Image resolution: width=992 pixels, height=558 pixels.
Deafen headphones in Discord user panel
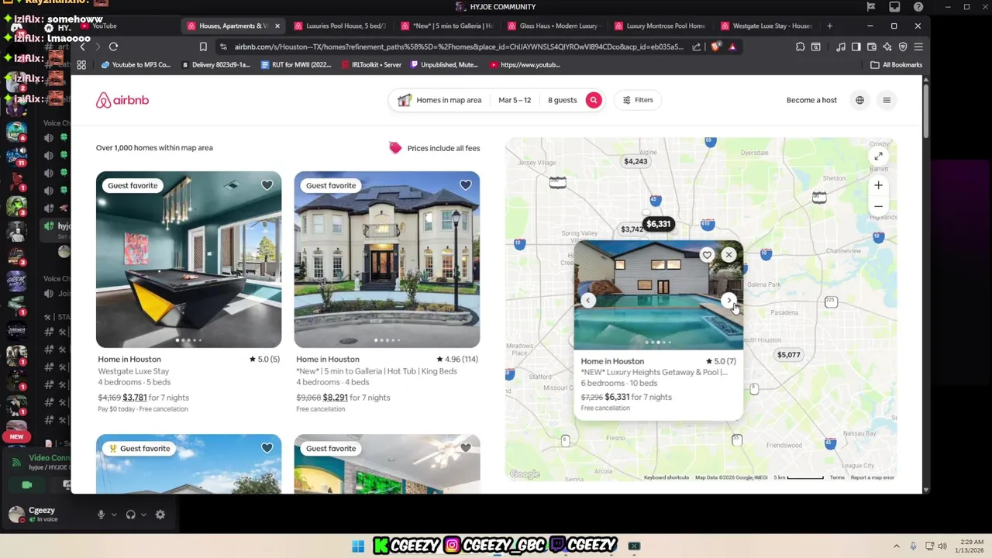pyautogui.click(x=130, y=515)
